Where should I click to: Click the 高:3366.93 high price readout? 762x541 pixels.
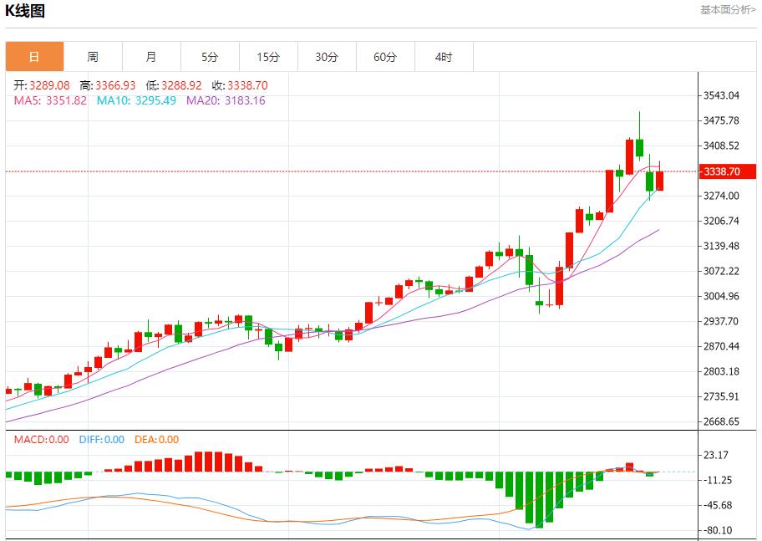(x=108, y=85)
